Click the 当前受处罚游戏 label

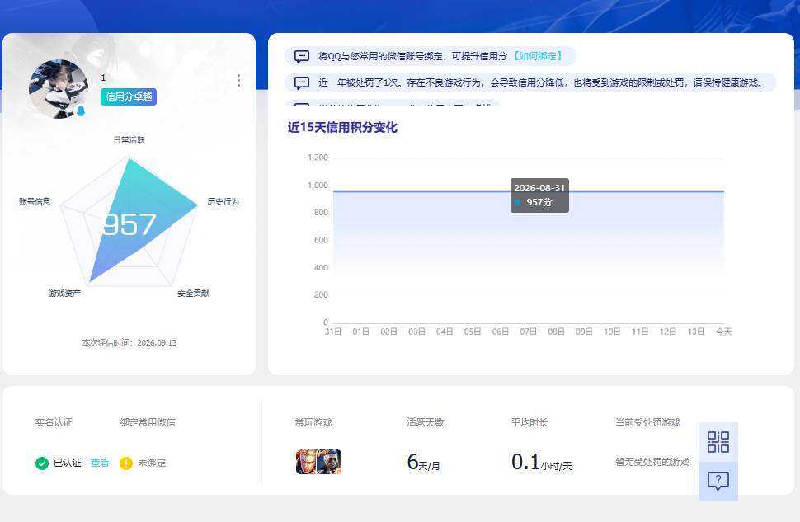[x=647, y=422]
